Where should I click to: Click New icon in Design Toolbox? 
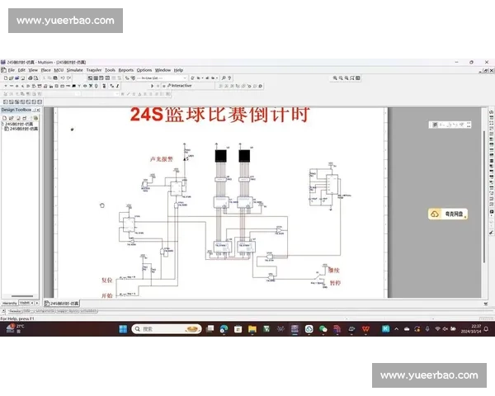tap(5, 118)
